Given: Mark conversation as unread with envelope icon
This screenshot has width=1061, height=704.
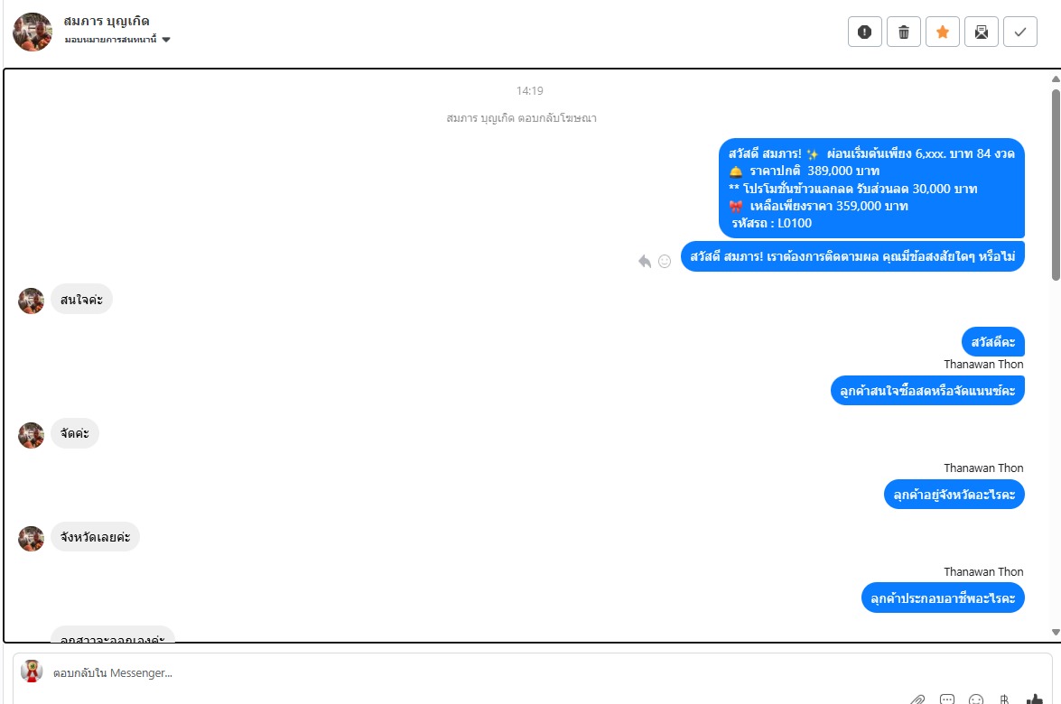Looking at the screenshot, I should (982, 32).
